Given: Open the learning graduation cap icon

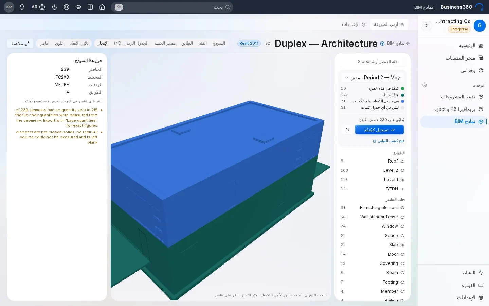Looking at the screenshot, I should (78, 7).
